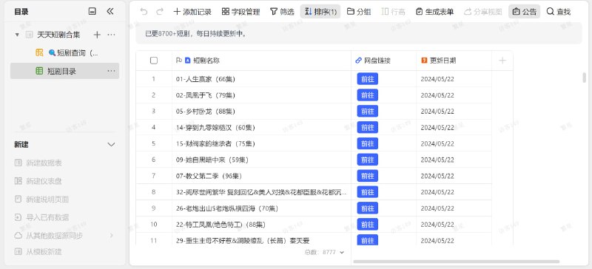Click 前往 button for 22-特工凤凰
The image size is (592, 269).
[x=367, y=224]
